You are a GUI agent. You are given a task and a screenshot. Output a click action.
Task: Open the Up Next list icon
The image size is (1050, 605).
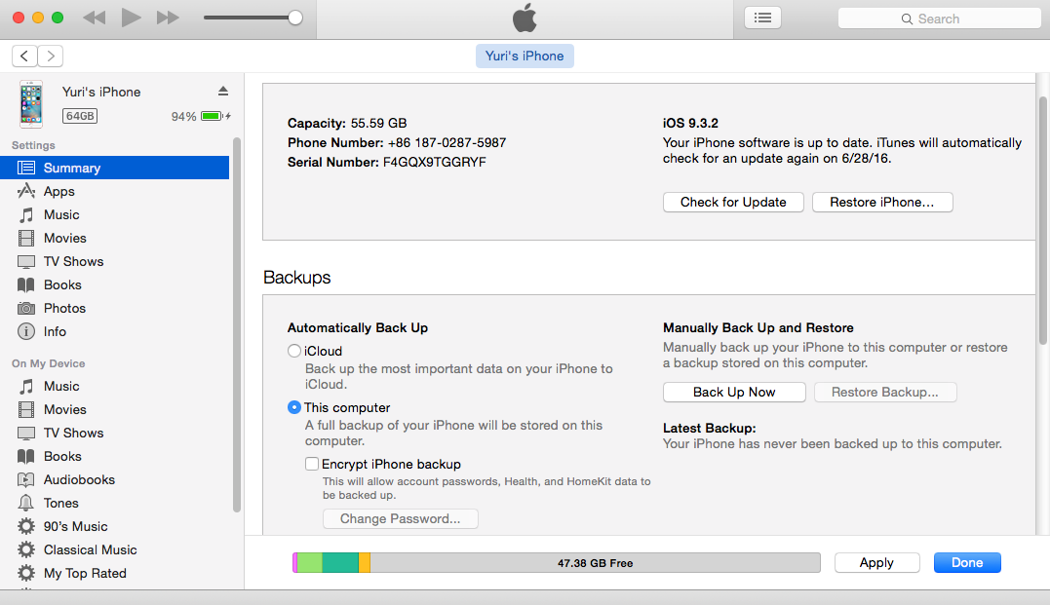tap(762, 19)
